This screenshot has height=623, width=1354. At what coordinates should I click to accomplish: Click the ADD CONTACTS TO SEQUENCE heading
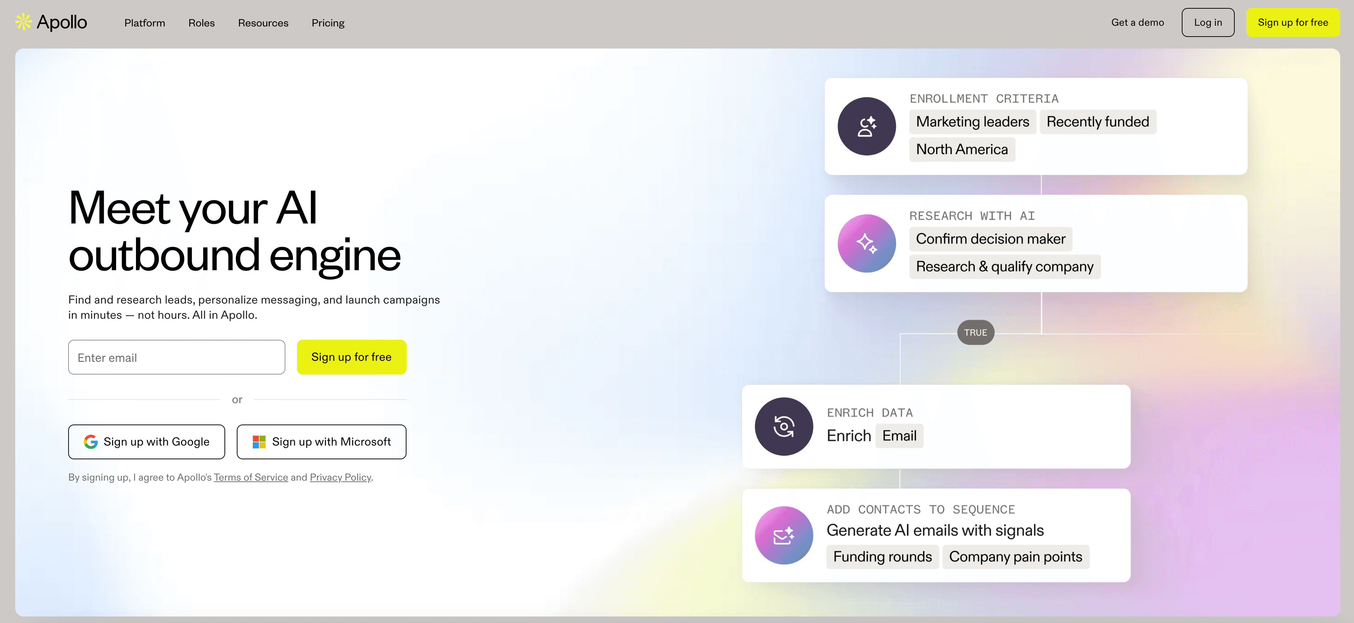click(920, 510)
